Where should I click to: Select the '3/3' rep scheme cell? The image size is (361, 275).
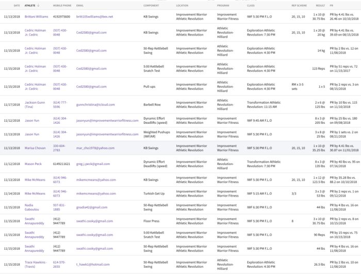point(294,193)
